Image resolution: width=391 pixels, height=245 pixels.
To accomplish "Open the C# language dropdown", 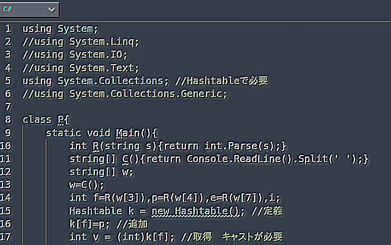I will click(30, 9).
